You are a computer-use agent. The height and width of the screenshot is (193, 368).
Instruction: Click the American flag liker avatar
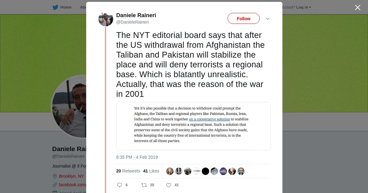coord(223,171)
